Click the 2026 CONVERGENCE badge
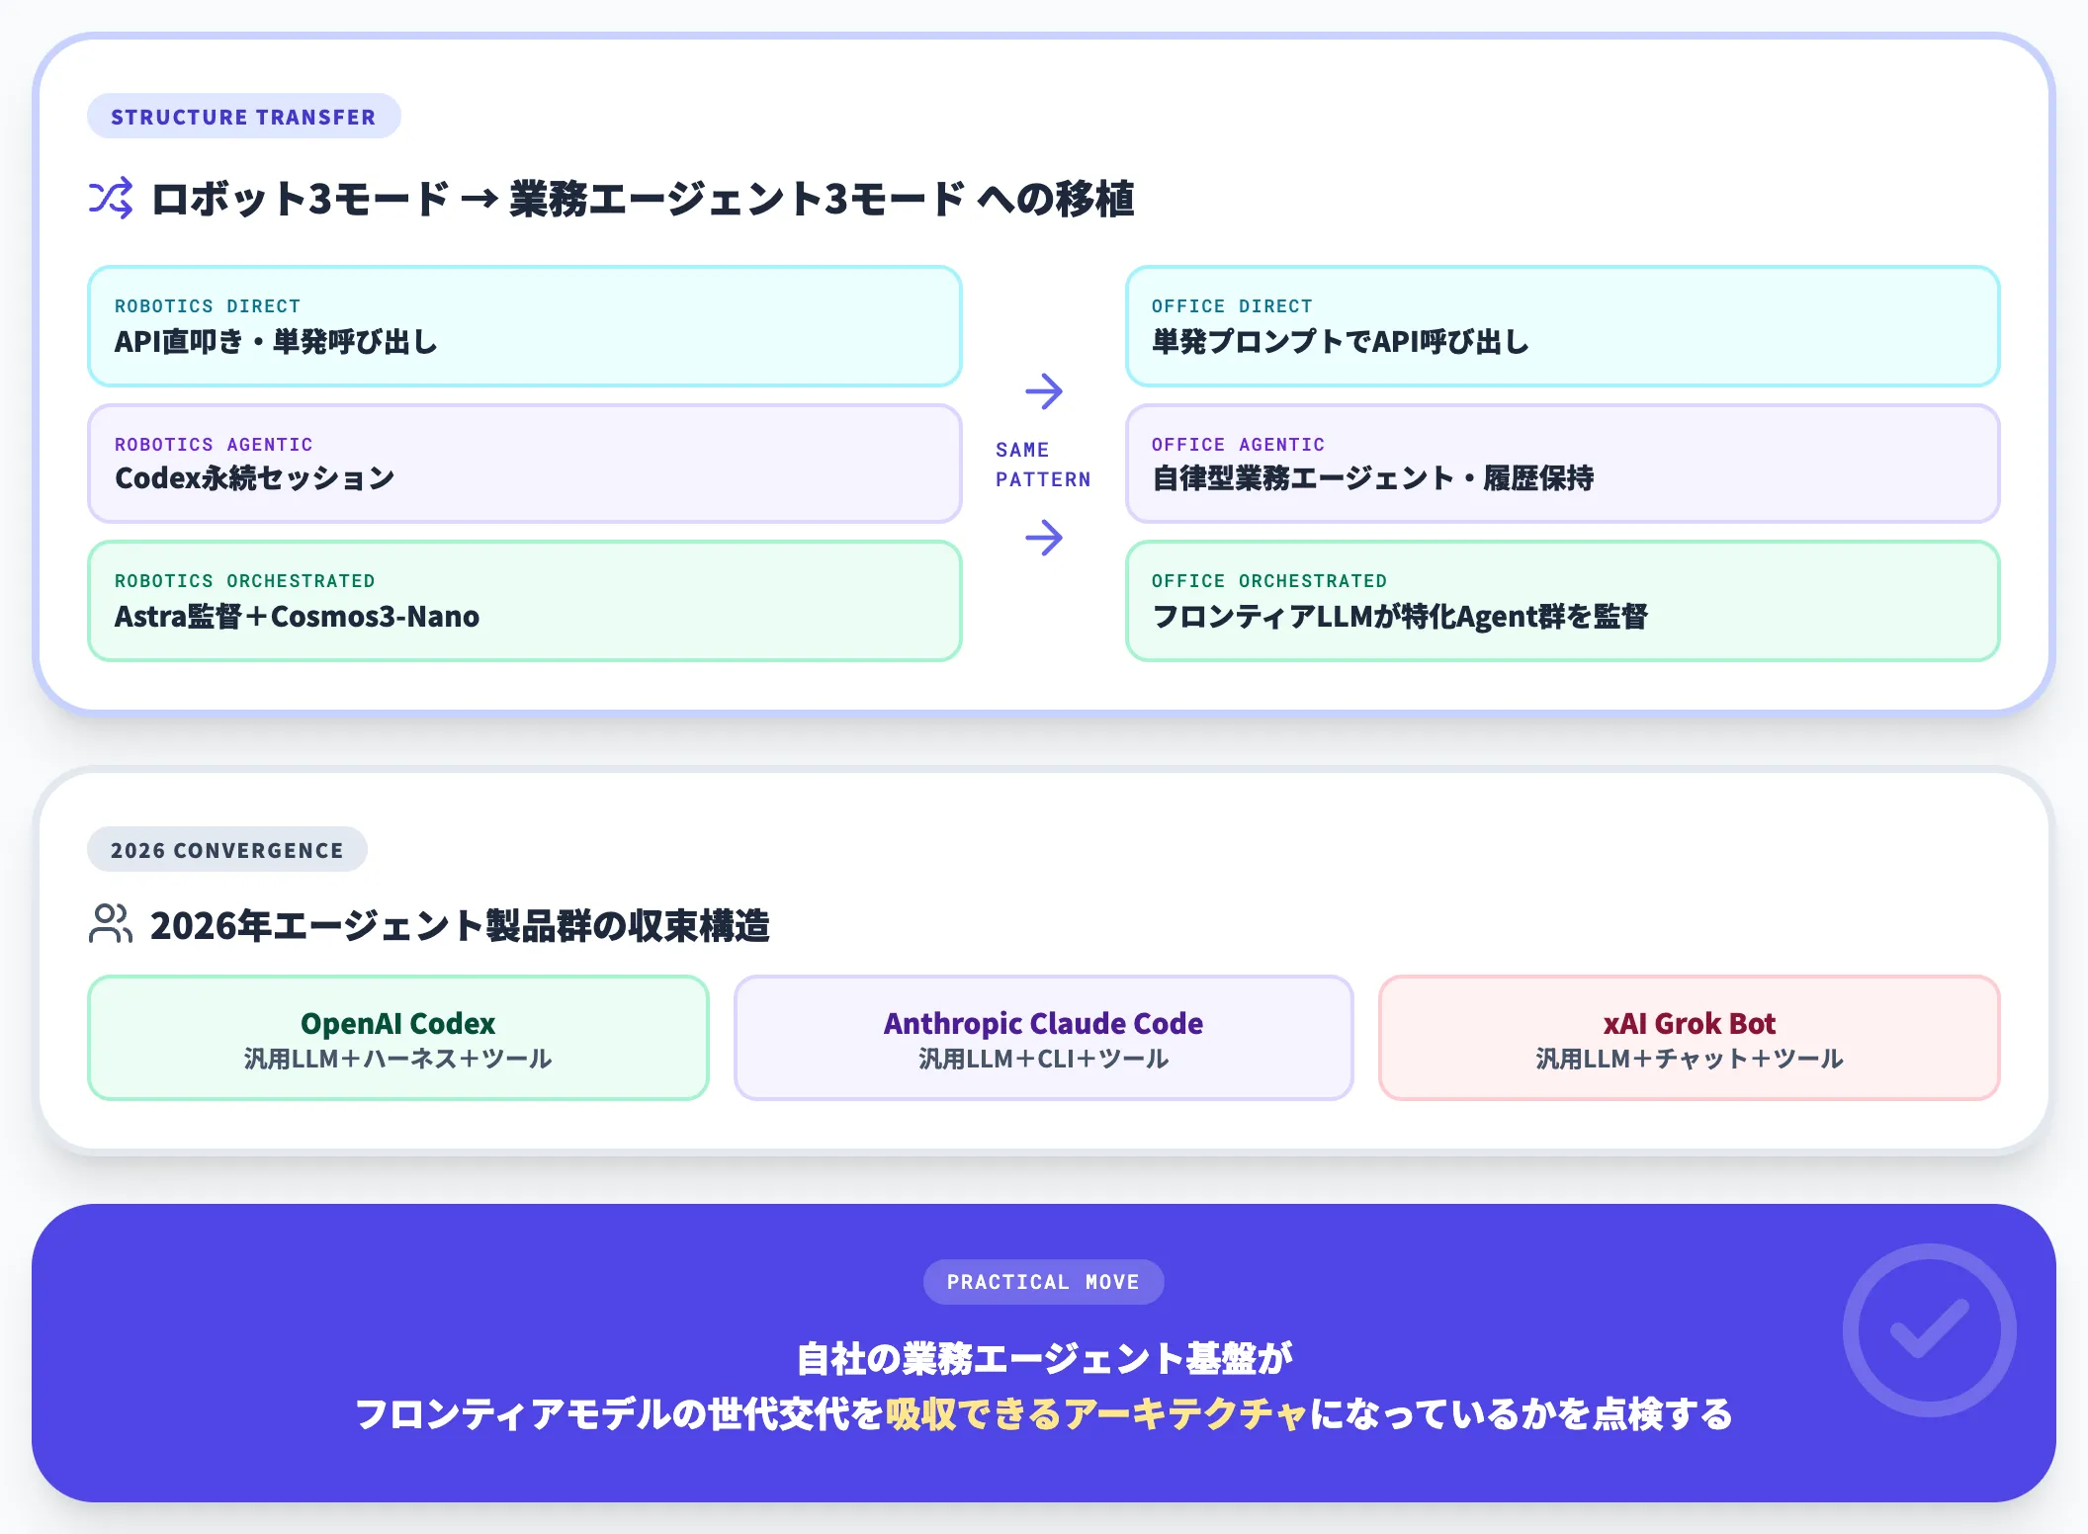Image resolution: width=2088 pixels, height=1534 pixels. pyautogui.click(x=227, y=850)
